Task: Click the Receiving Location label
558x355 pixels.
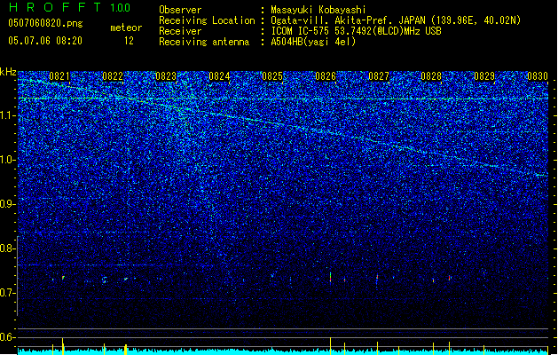Action: pyautogui.click(x=207, y=20)
